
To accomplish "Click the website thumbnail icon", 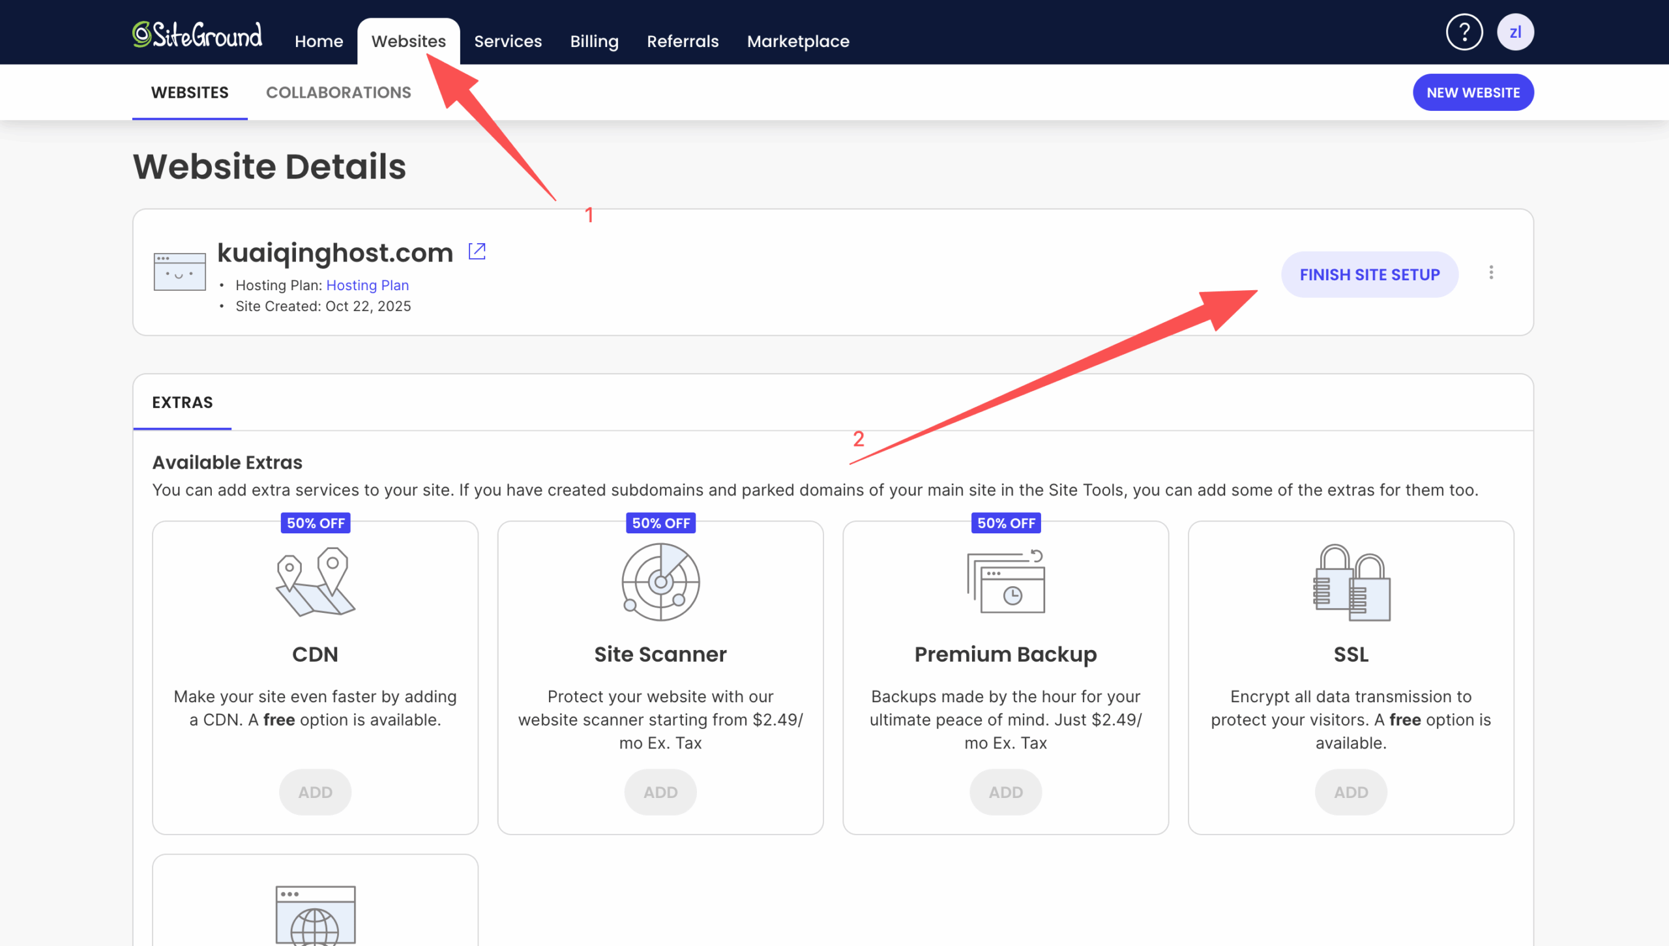I will [x=179, y=271].
